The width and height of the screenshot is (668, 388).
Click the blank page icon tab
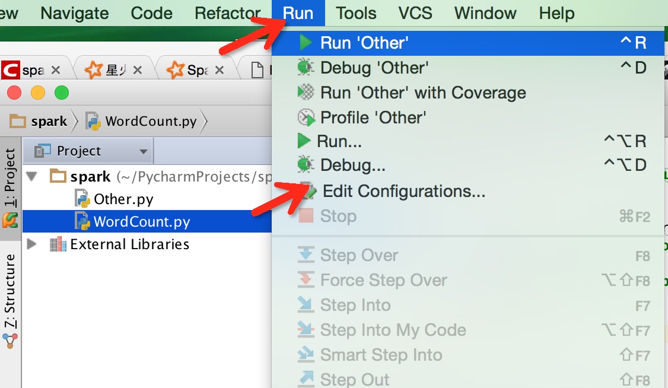257,70
